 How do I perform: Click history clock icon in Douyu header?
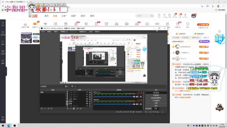pyautogui.click(x=159, y=15)
